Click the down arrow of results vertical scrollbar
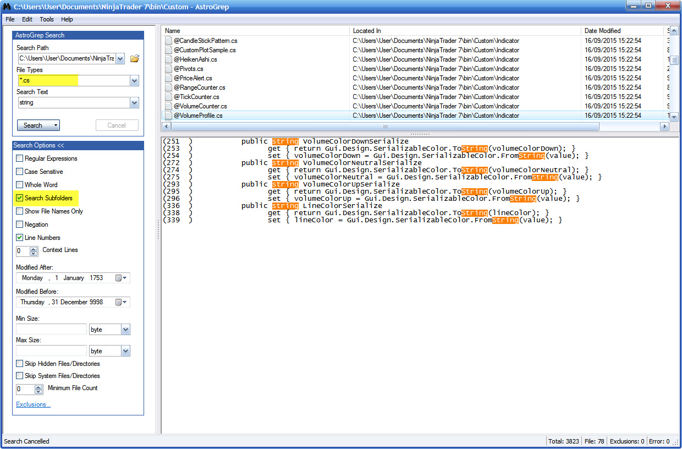This screenshot has width=682, height=449. click(674, 116)
